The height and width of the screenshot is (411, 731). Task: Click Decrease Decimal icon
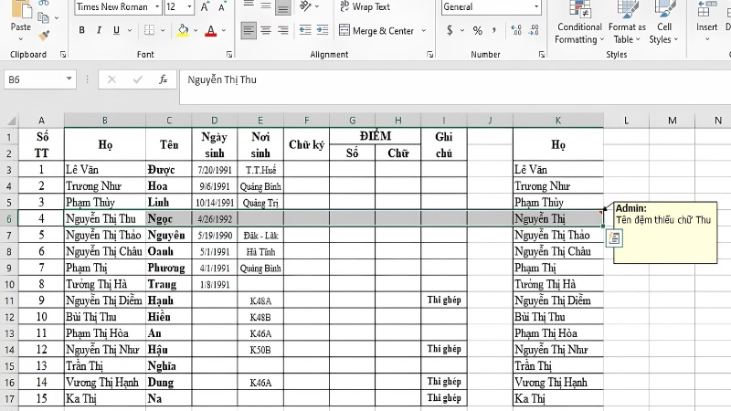534,31
